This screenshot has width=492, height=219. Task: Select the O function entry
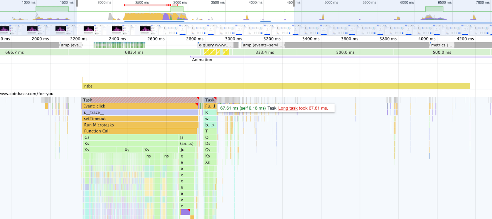point(210,137)
